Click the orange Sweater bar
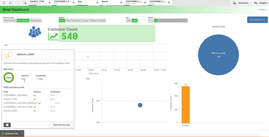This screenshot has height=137, width=269. (186, 105)
